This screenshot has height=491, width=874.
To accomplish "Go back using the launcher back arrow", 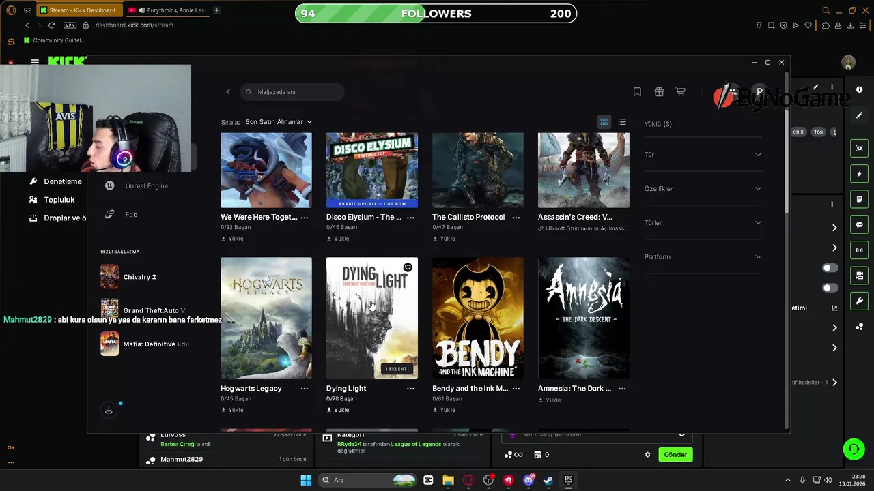I will [228, 91].
